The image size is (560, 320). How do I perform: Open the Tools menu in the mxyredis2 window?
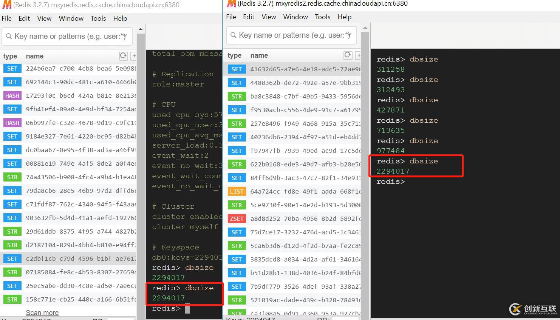323,17
